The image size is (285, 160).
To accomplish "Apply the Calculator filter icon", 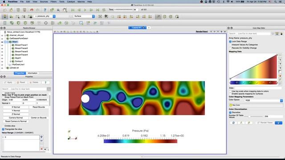I will click(5, 23).
